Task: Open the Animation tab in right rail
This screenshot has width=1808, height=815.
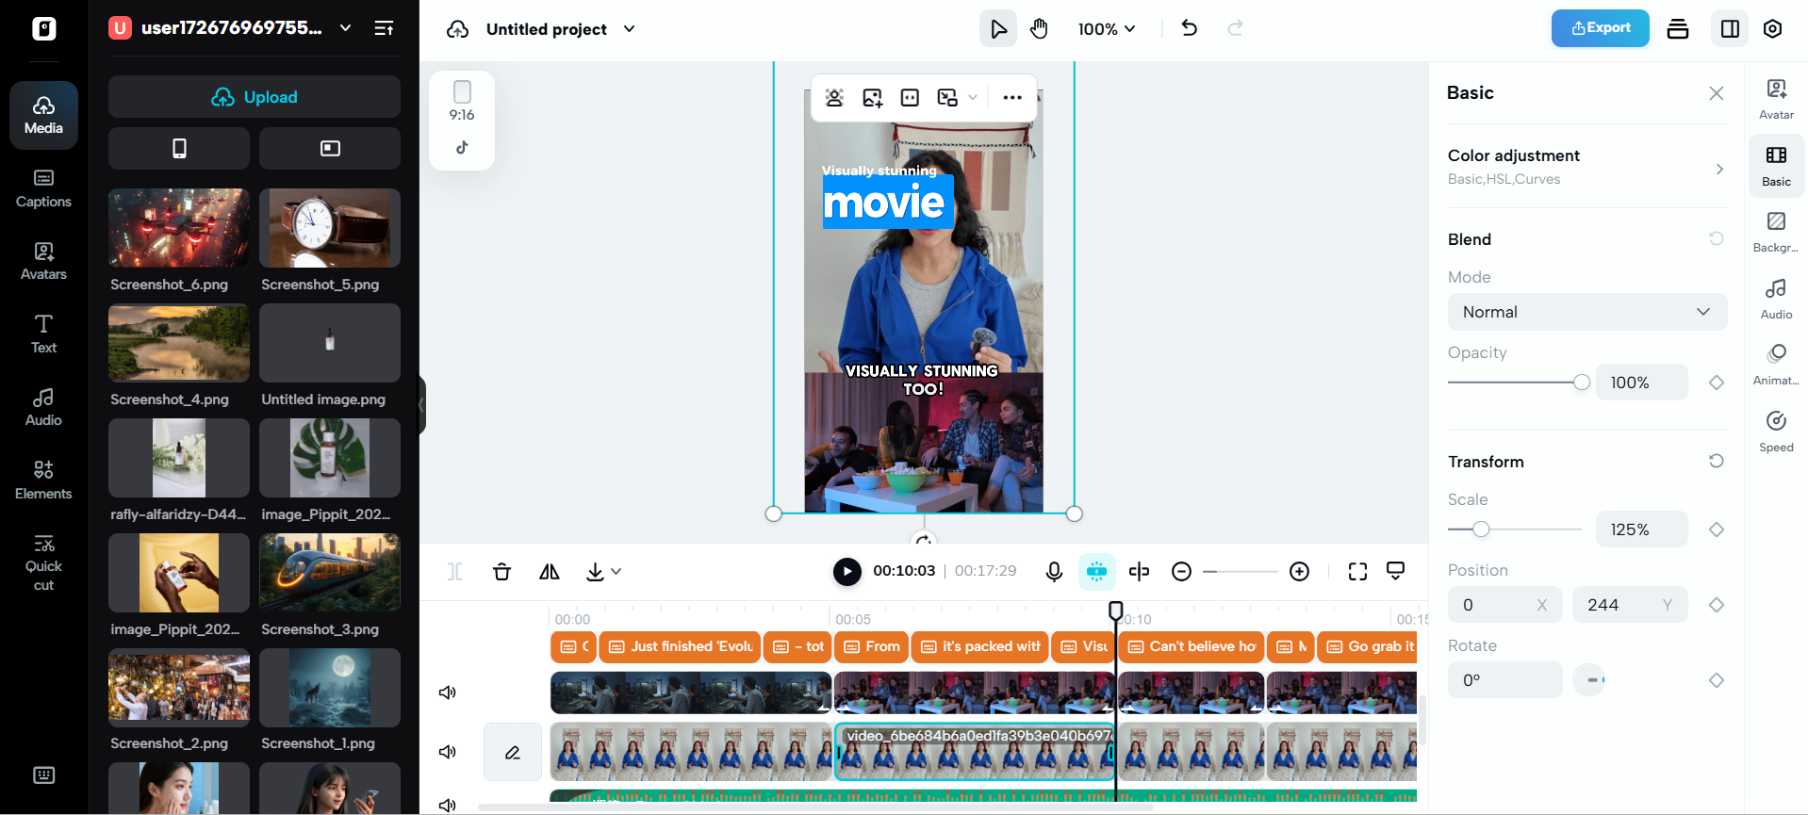Action: (1776, 365)
